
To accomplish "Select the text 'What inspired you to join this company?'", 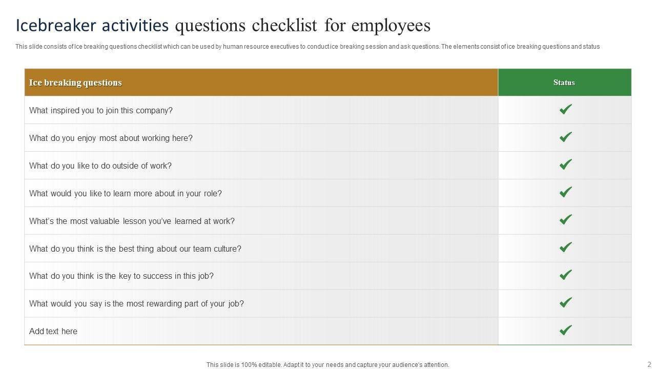I will click(x=101, y=110).
